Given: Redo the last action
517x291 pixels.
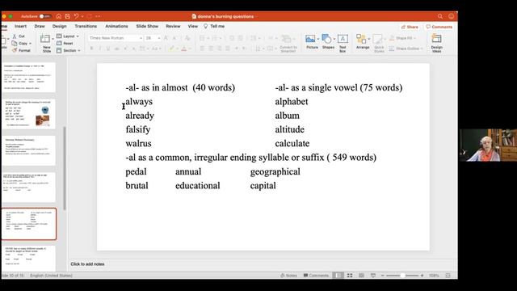Looking at the screenshot, I should [x=90, y=16].
